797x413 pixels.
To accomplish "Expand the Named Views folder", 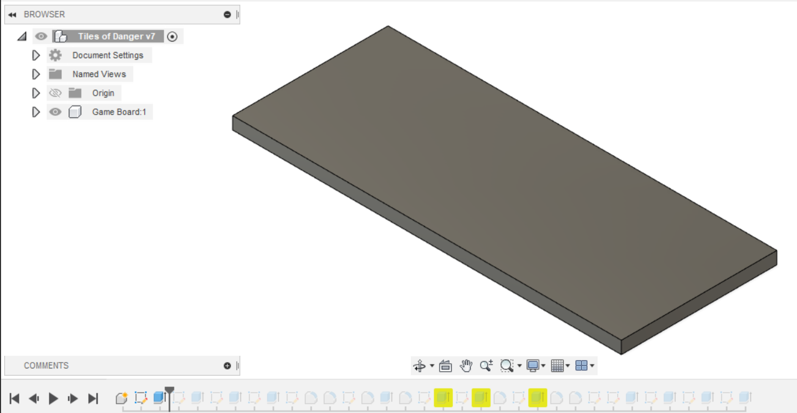I will coord(36,74).
